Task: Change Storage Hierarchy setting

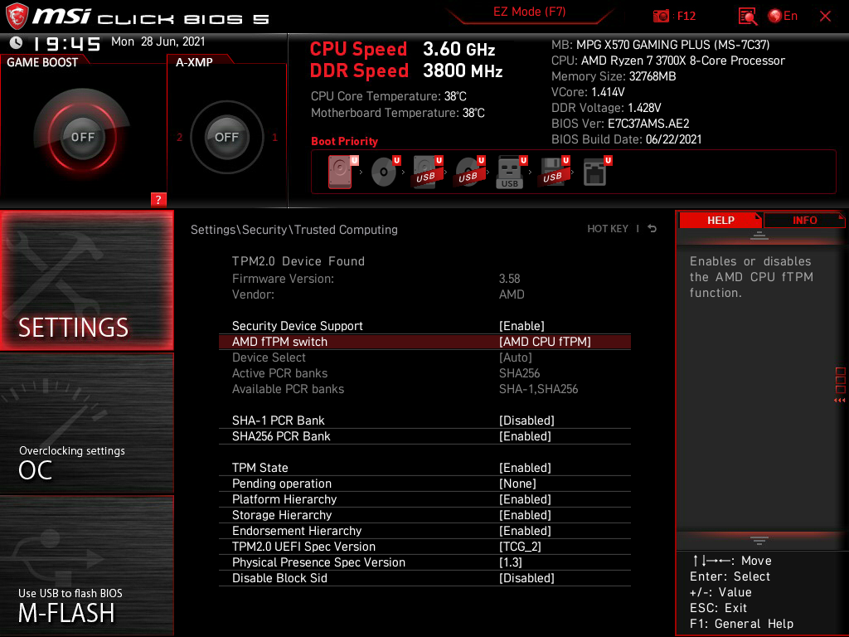Action: pos(424,514)
